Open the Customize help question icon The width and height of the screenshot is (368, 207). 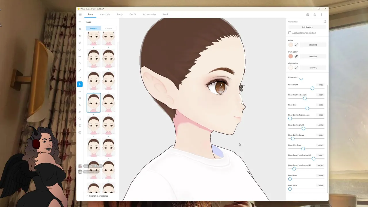click(325, 22)
